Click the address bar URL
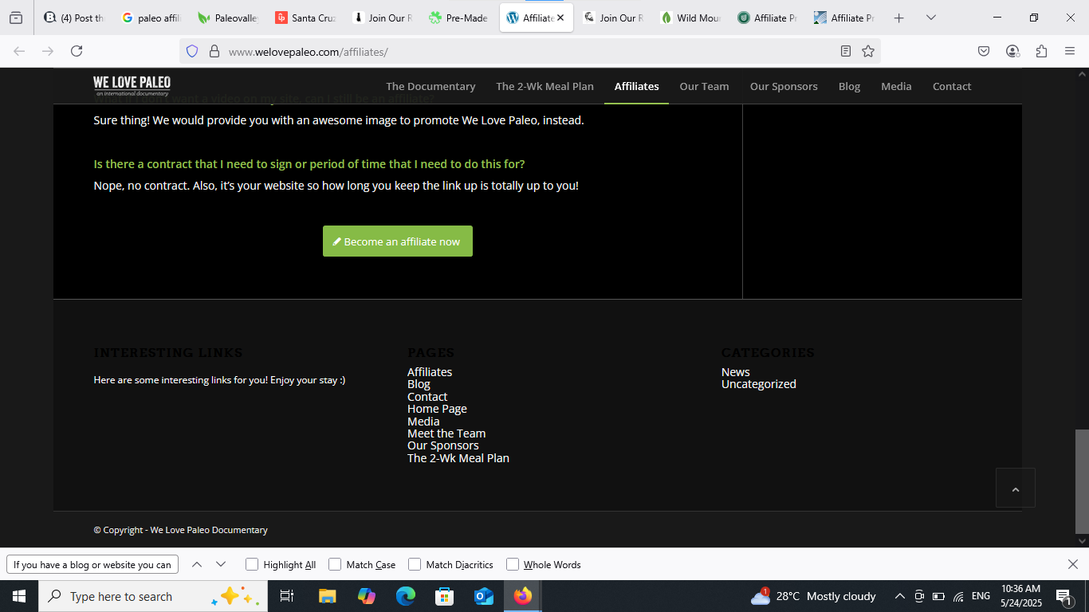1089x612 pixels. (309, 51)
